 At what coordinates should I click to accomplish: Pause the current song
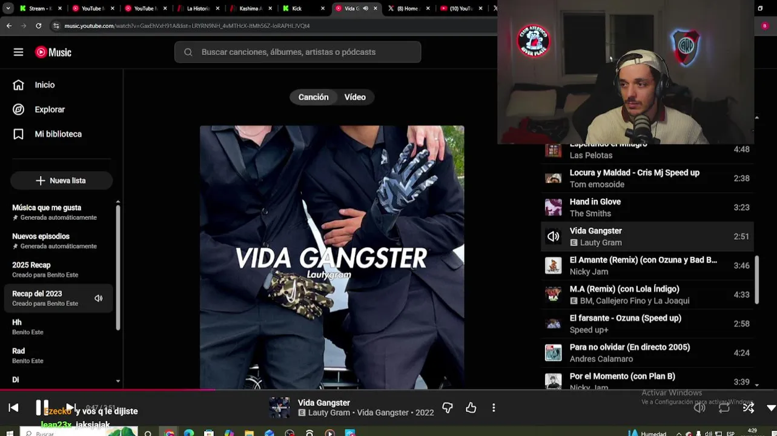point(42,408)
